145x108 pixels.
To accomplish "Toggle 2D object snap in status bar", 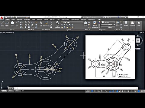I will (x=113, y=91).
